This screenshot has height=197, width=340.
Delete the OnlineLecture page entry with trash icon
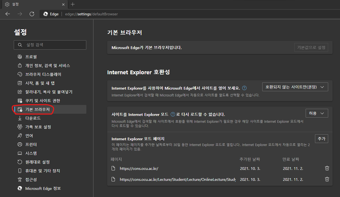327,179
